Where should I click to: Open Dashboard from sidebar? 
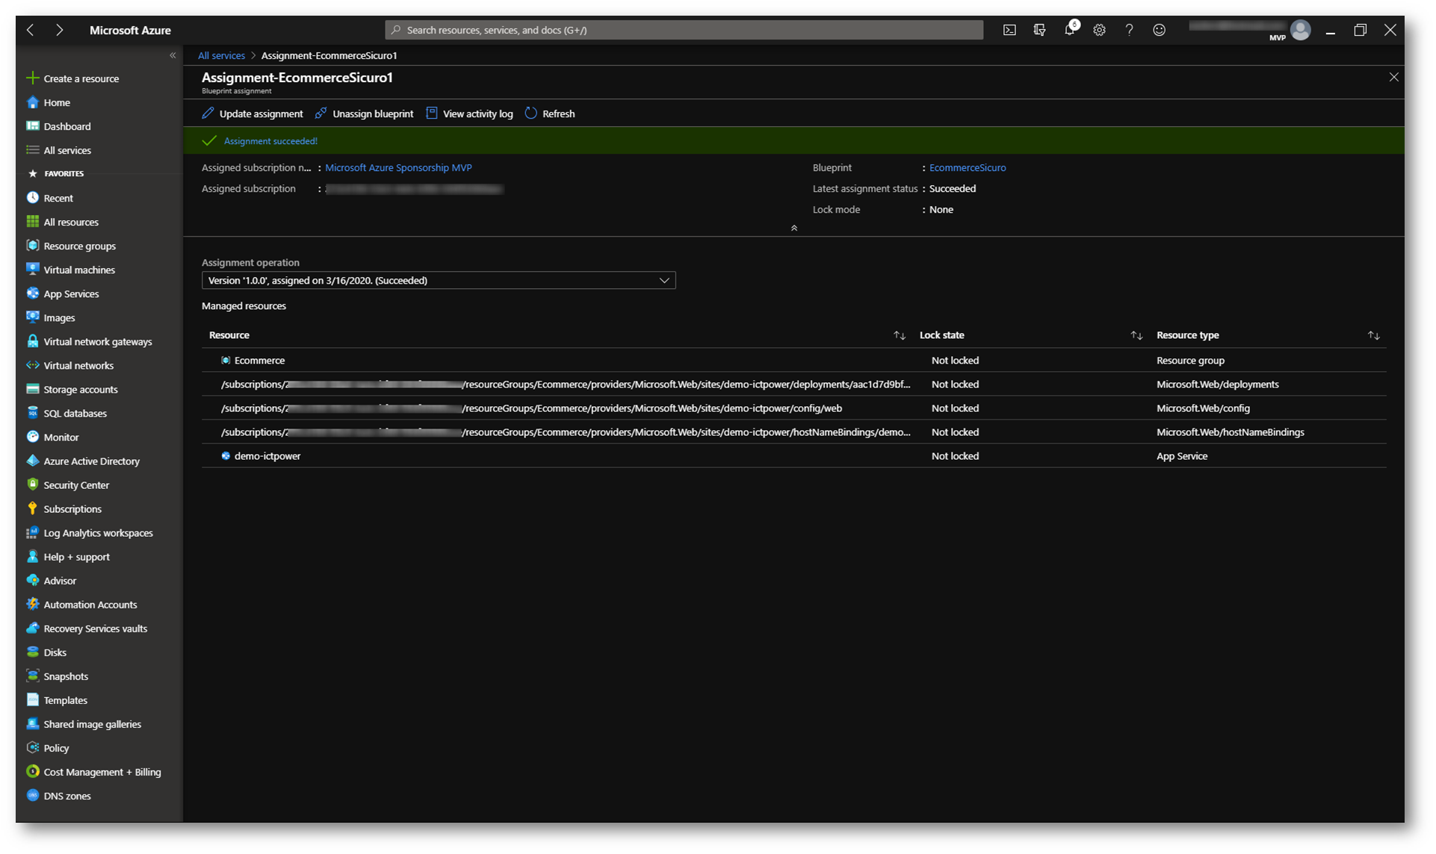58,126
